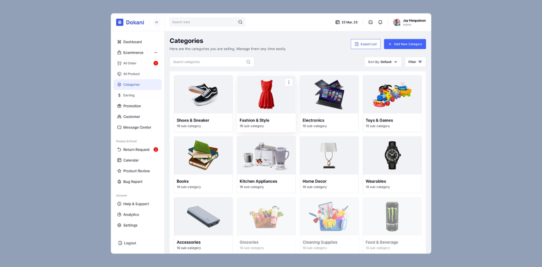Open the messages envelope icon in top bar

point(370,22)
